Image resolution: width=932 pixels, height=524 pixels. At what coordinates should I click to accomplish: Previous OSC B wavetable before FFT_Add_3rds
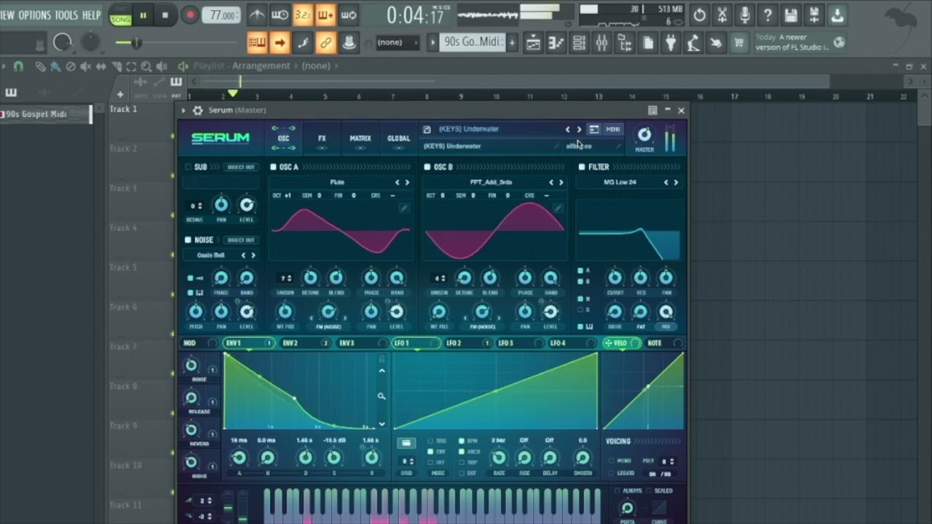pyautogui.click(x=551, y=183)
